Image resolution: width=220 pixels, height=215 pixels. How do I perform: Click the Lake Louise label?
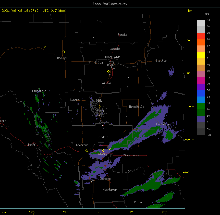click(x=5, y=124)
